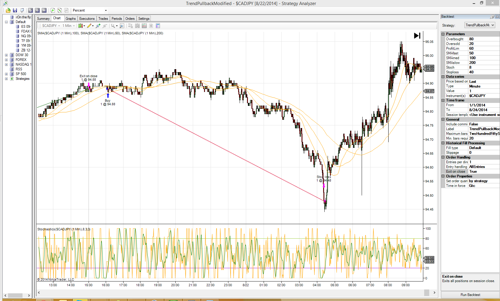Image resolution: width=500 pixels, height=301 pixels.
Task: Click the instrument tree horizontal scrollbar thumb
Action: point(15,295)
